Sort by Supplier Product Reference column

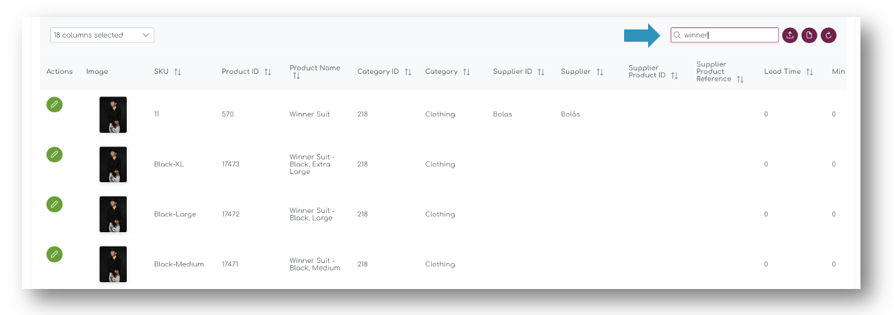point(720,72)
